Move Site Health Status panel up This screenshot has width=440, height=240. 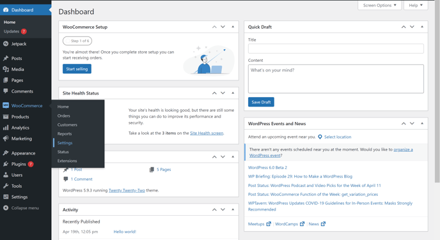click(214, 93)
